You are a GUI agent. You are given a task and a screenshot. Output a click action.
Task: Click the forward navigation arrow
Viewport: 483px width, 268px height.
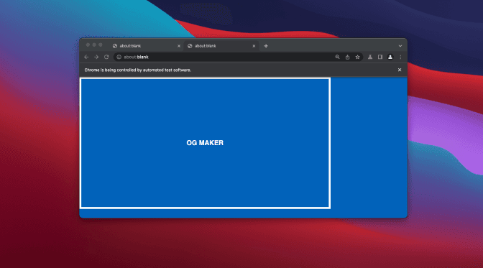[96, 57]
